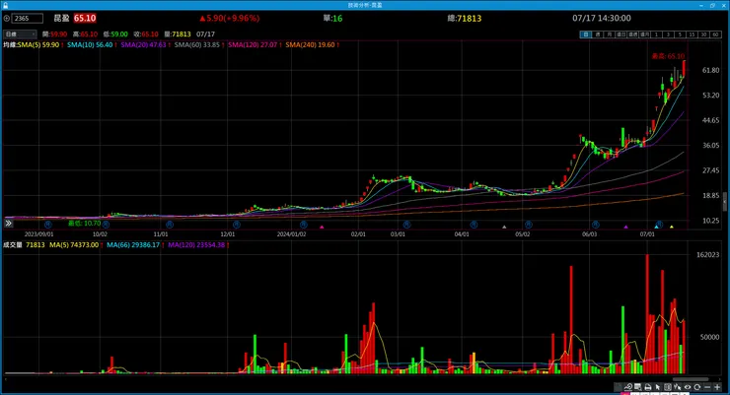Viewport: 730px width, 395px height.
Task: Switch to the 3-minute chart tab
Action: 668,34
